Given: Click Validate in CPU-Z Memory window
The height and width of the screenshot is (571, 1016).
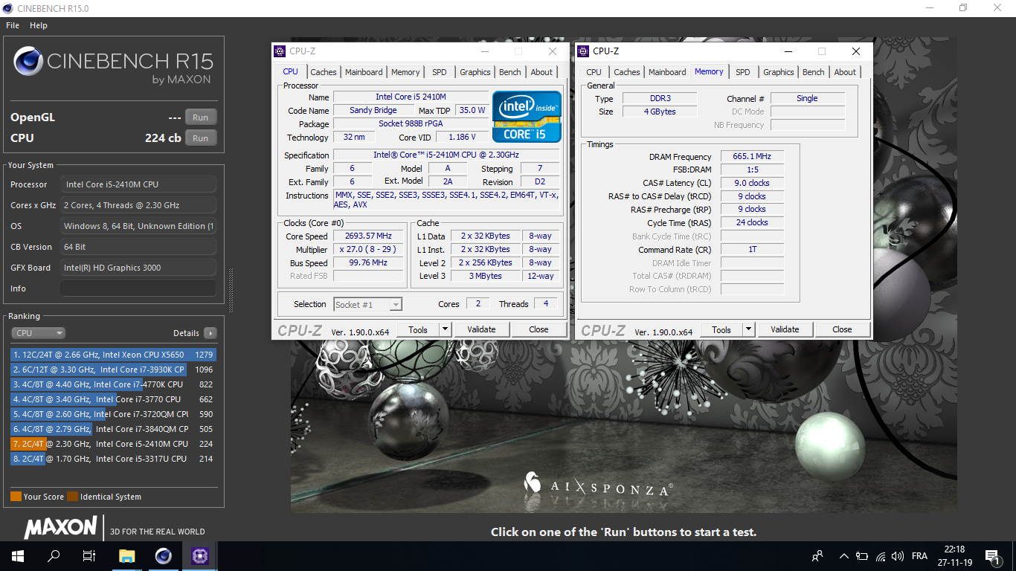Looking at the screenshot, I should click(785, 329).
